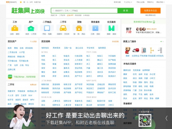Click 下载赶集App，找房更便捷 banner
Viewport: 172px width, 129px height.
click(22, 77)
